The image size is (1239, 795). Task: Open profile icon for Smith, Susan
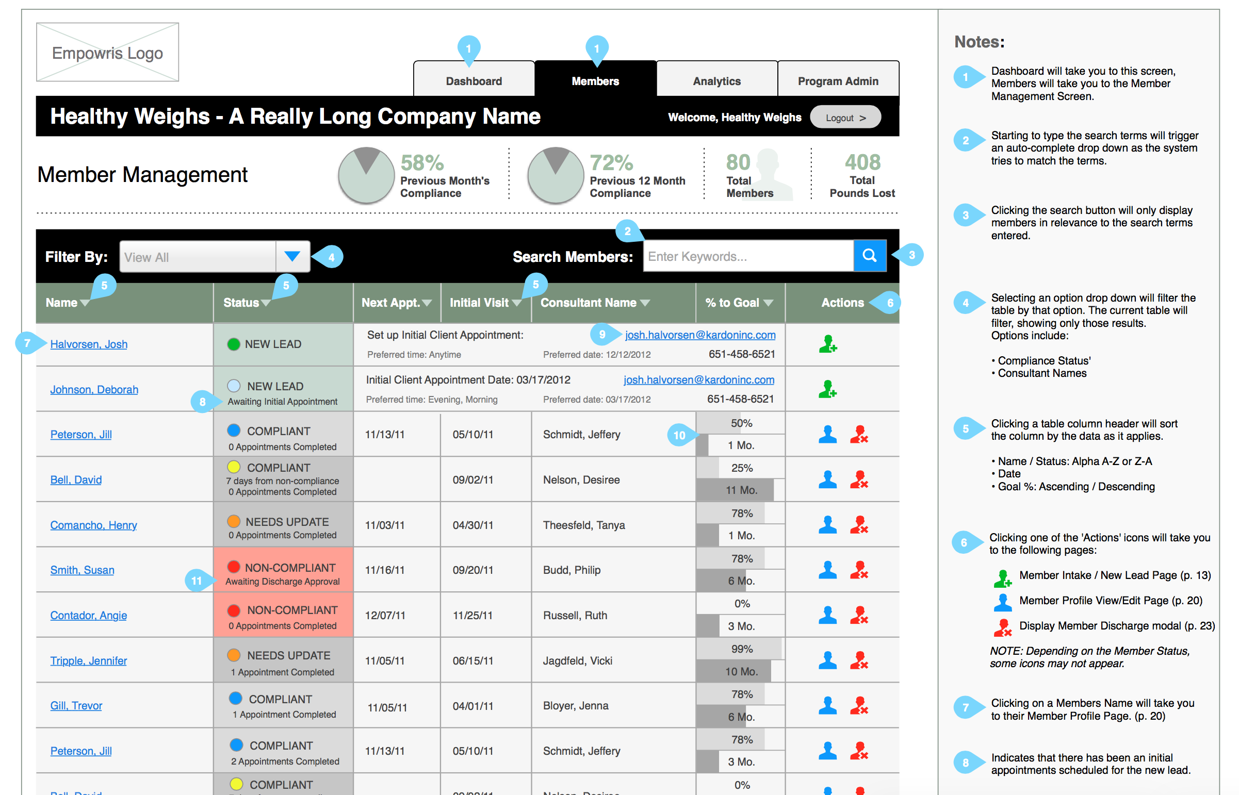[827, 570]
